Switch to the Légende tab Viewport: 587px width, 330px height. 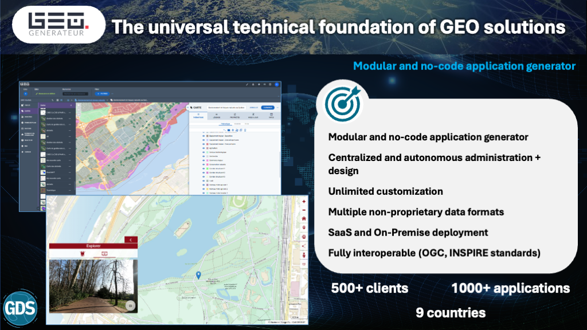(216, 115)
